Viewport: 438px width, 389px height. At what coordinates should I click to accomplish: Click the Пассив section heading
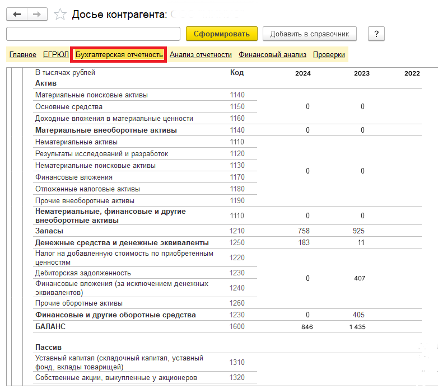(48, 347)
